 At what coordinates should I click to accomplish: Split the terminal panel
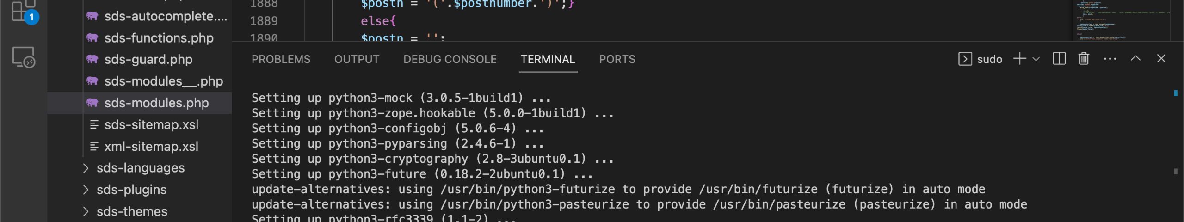[x=1059, y=59]
